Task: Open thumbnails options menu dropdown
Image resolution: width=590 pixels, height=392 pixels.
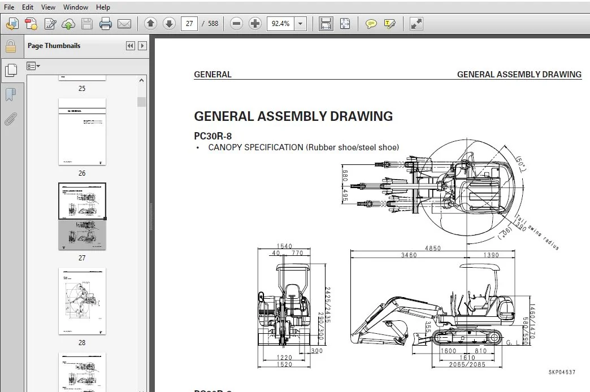Action: [33, 66]
